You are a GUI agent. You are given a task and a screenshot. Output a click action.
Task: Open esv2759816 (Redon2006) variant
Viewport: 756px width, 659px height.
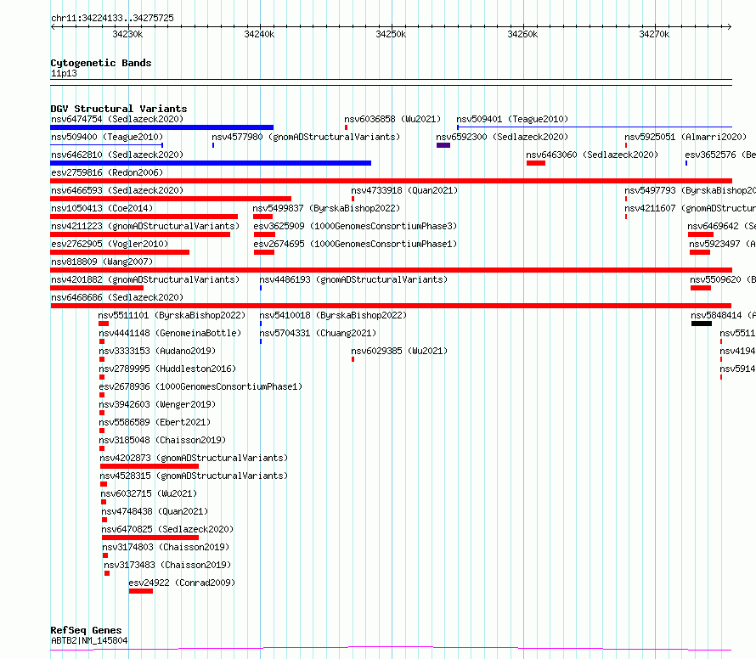[107, 172]
